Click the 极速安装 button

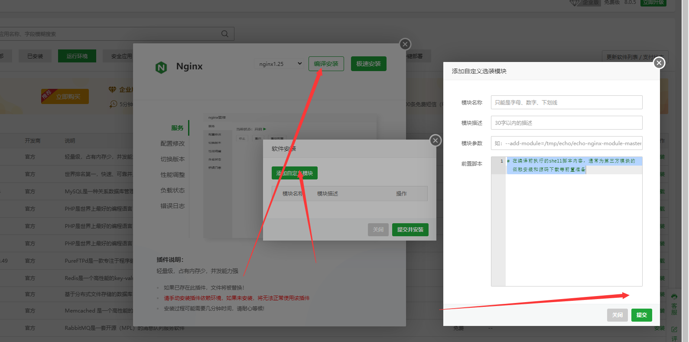pos(369,64)
